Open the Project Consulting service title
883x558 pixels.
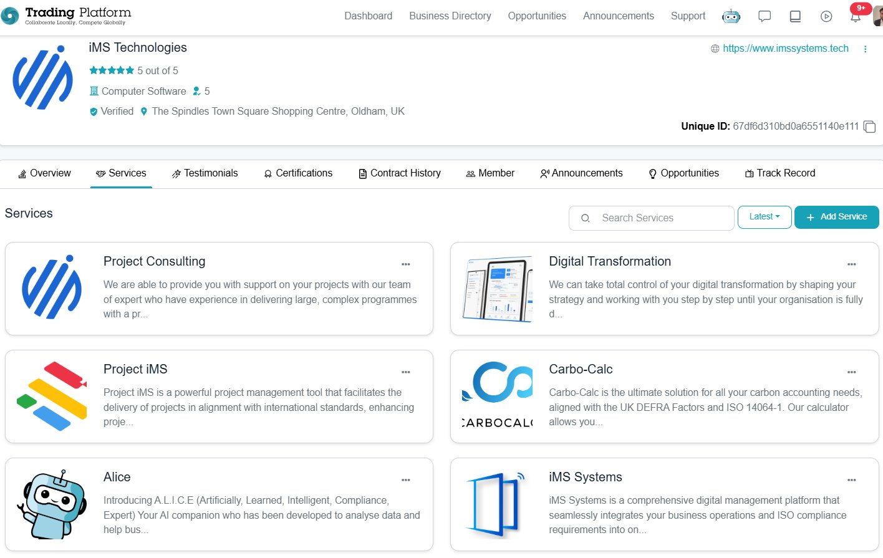[155, 261]
